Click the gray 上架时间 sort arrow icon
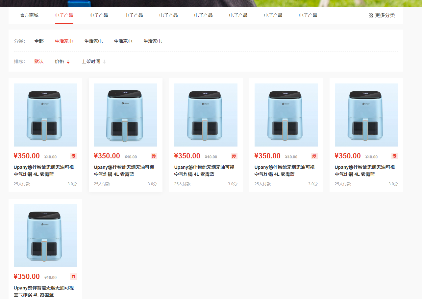 pos(104,62)
